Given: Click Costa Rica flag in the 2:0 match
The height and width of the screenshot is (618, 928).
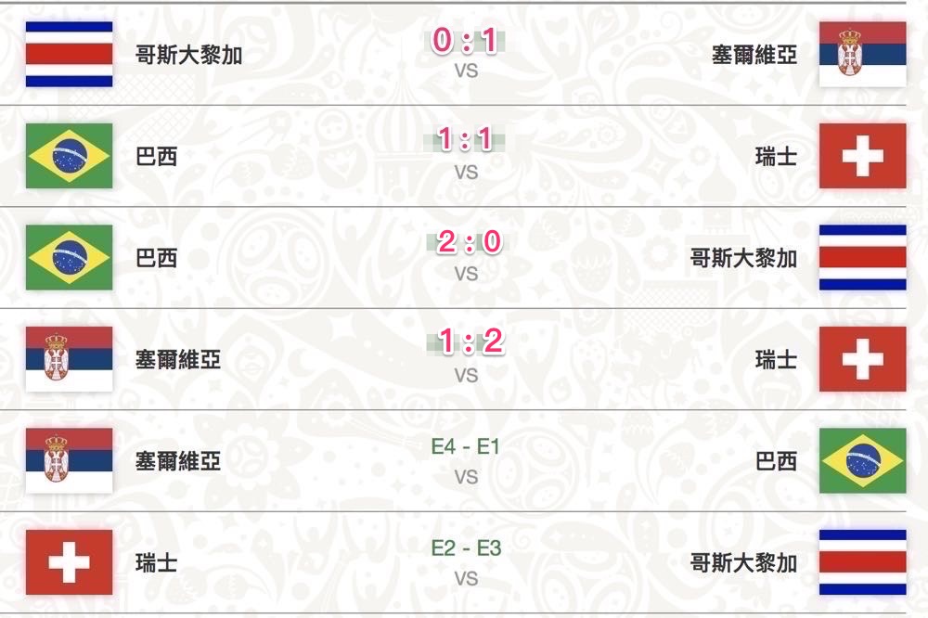Looking at the screenshot, I should [x=862, y=257].
